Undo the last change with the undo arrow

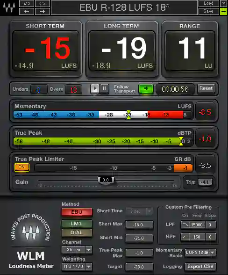click(27, 4)
